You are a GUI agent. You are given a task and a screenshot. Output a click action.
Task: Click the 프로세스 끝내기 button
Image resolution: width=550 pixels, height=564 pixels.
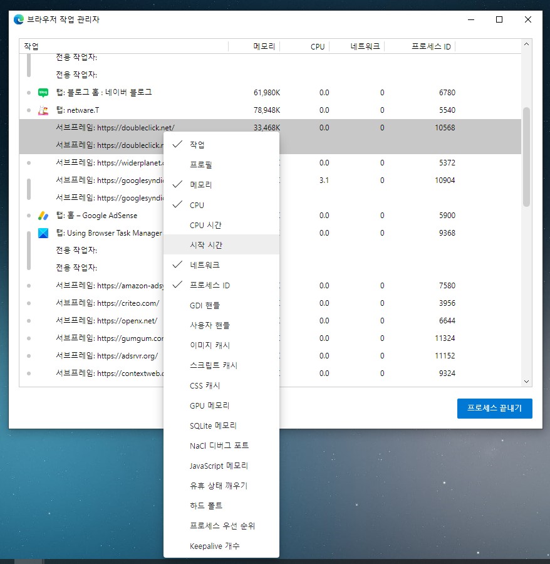495,408
